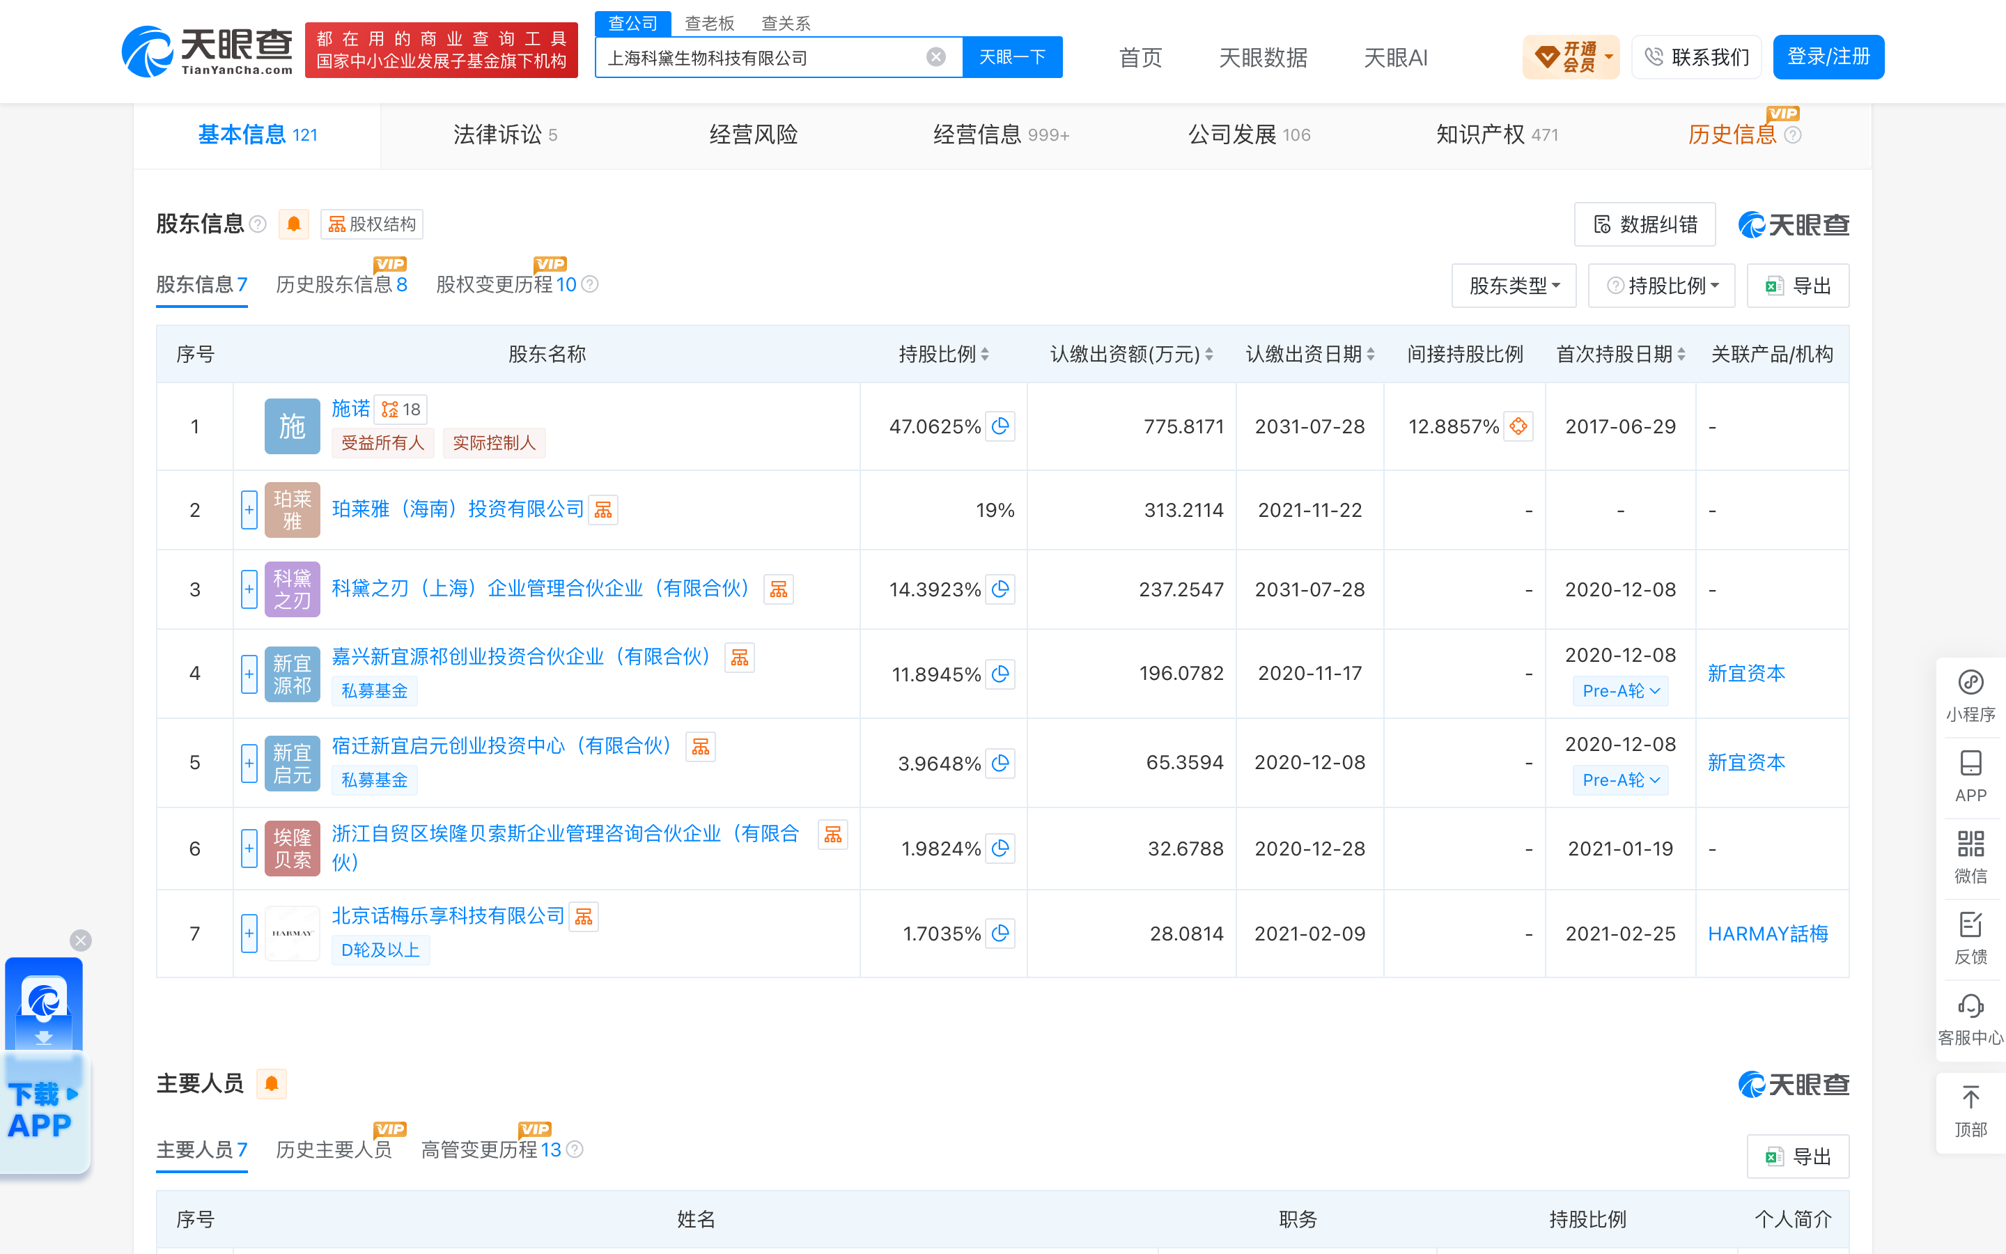
Task: Open the 小程序 mini program sidebar icon
Action: (x=1970, y=695)
